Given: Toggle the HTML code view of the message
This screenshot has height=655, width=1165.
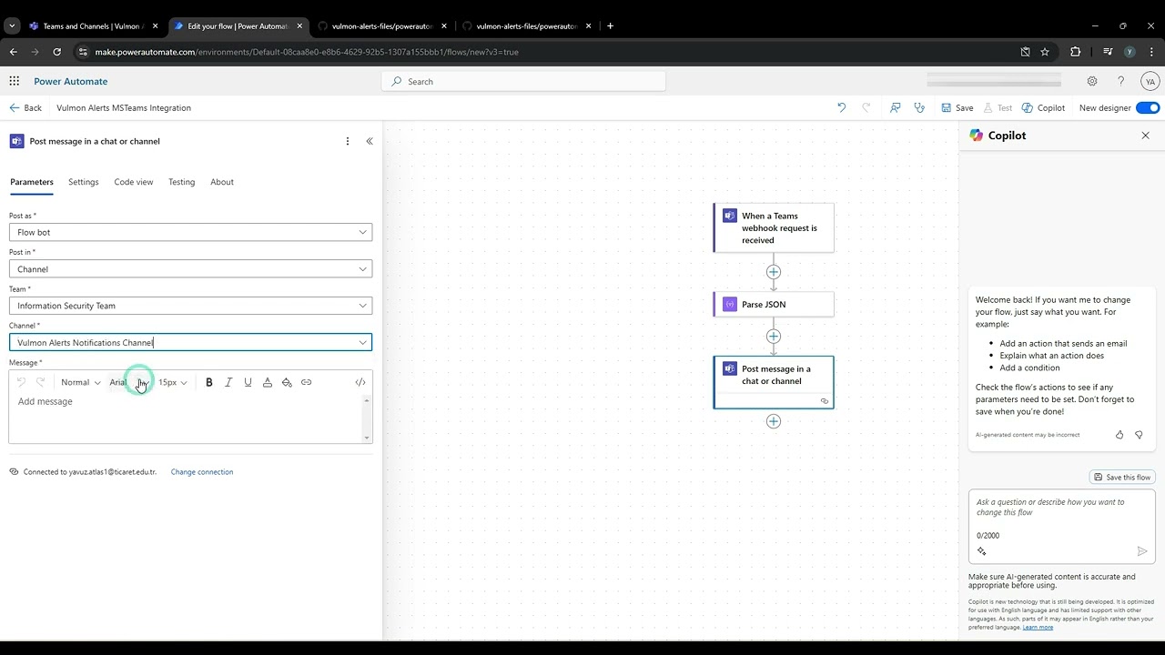Looking at the screenshot, I should click(x=360, y=382).
